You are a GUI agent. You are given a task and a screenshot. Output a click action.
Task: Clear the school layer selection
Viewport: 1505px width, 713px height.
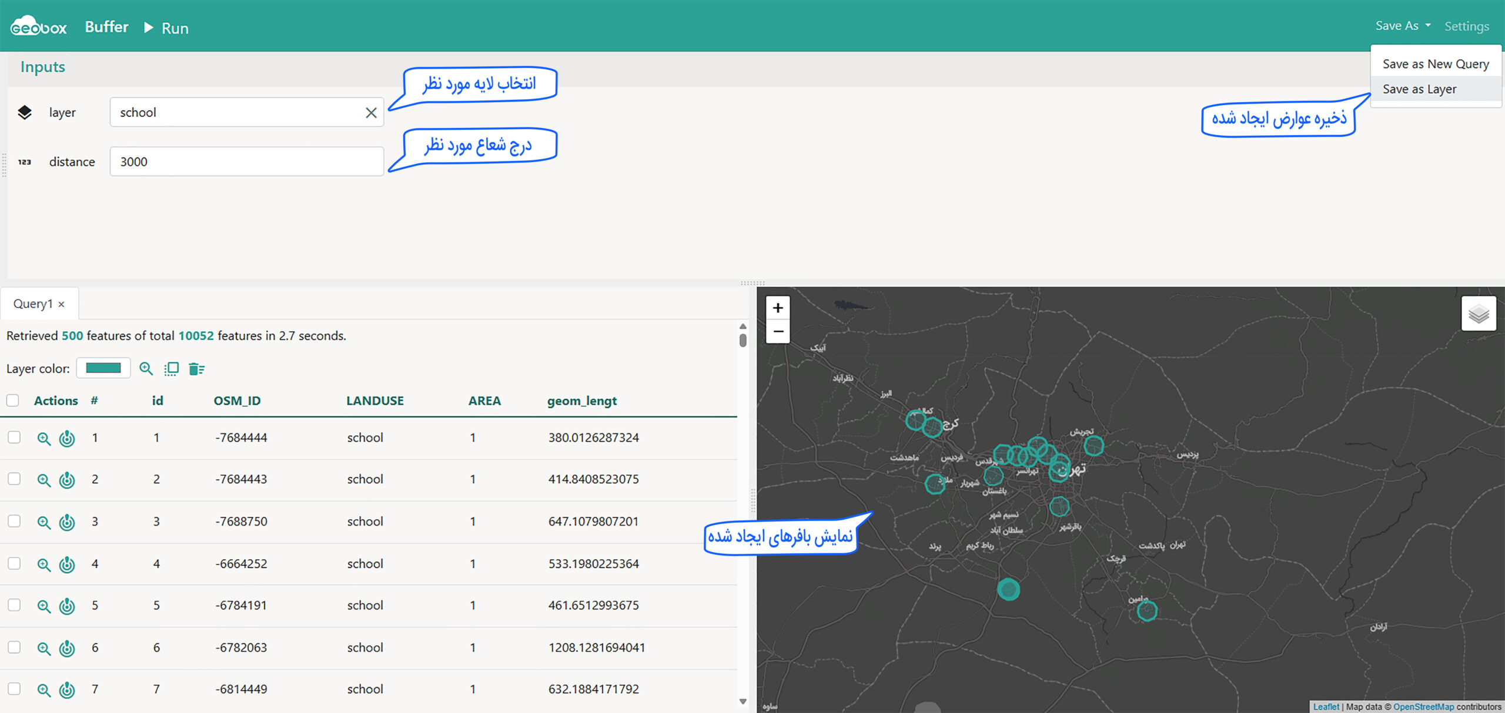coord(371,113)
